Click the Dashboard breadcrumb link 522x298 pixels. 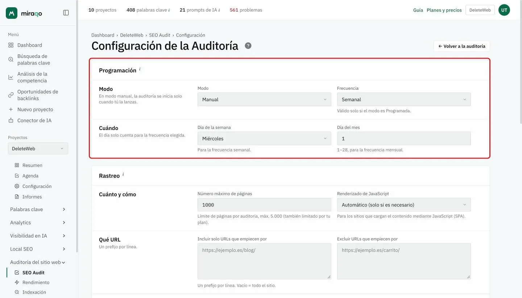[103, 35]
